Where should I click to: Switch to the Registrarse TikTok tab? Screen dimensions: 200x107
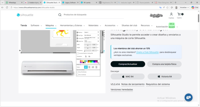coord(108,2)
